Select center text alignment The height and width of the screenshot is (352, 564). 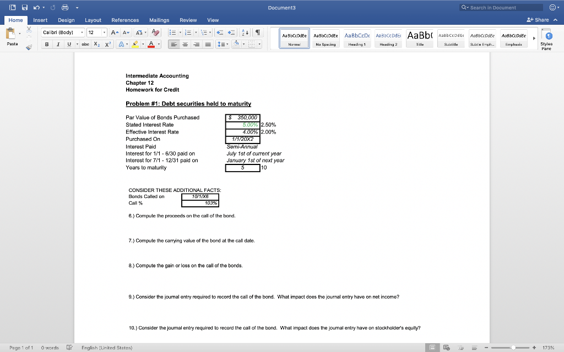coord(185,44)
